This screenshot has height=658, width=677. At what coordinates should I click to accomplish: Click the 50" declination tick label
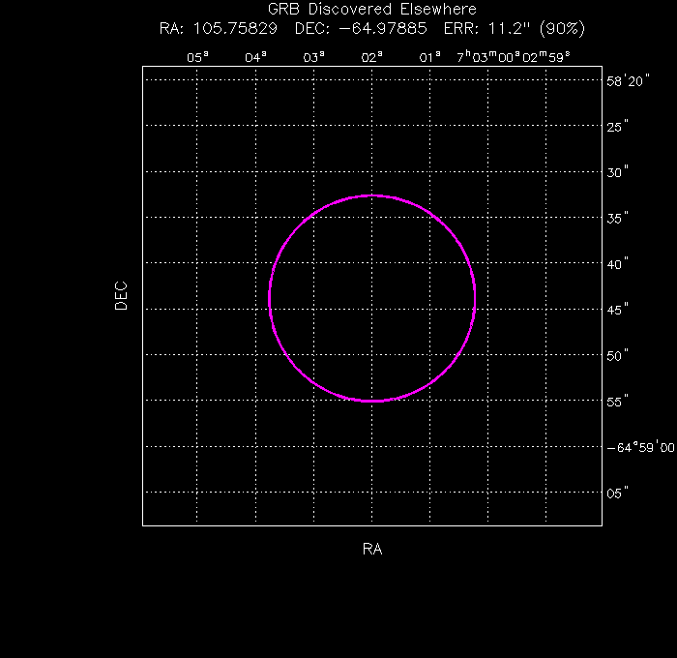pos(617,355)
